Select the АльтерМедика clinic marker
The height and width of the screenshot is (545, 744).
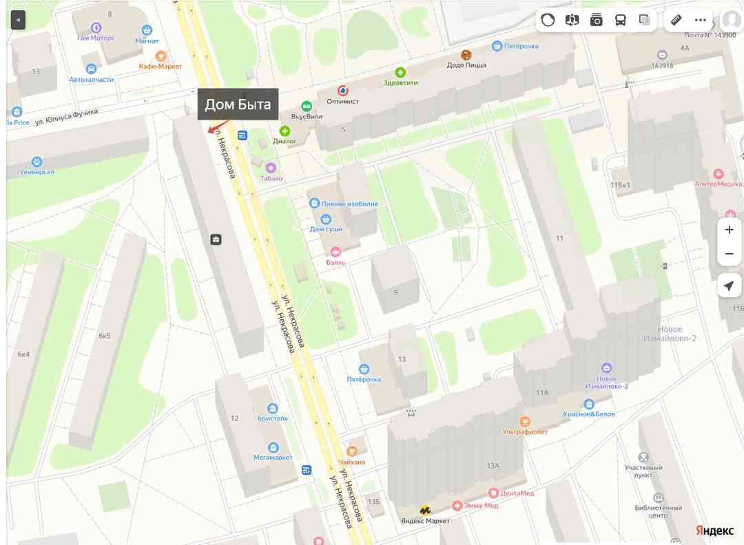click(719, 173)
